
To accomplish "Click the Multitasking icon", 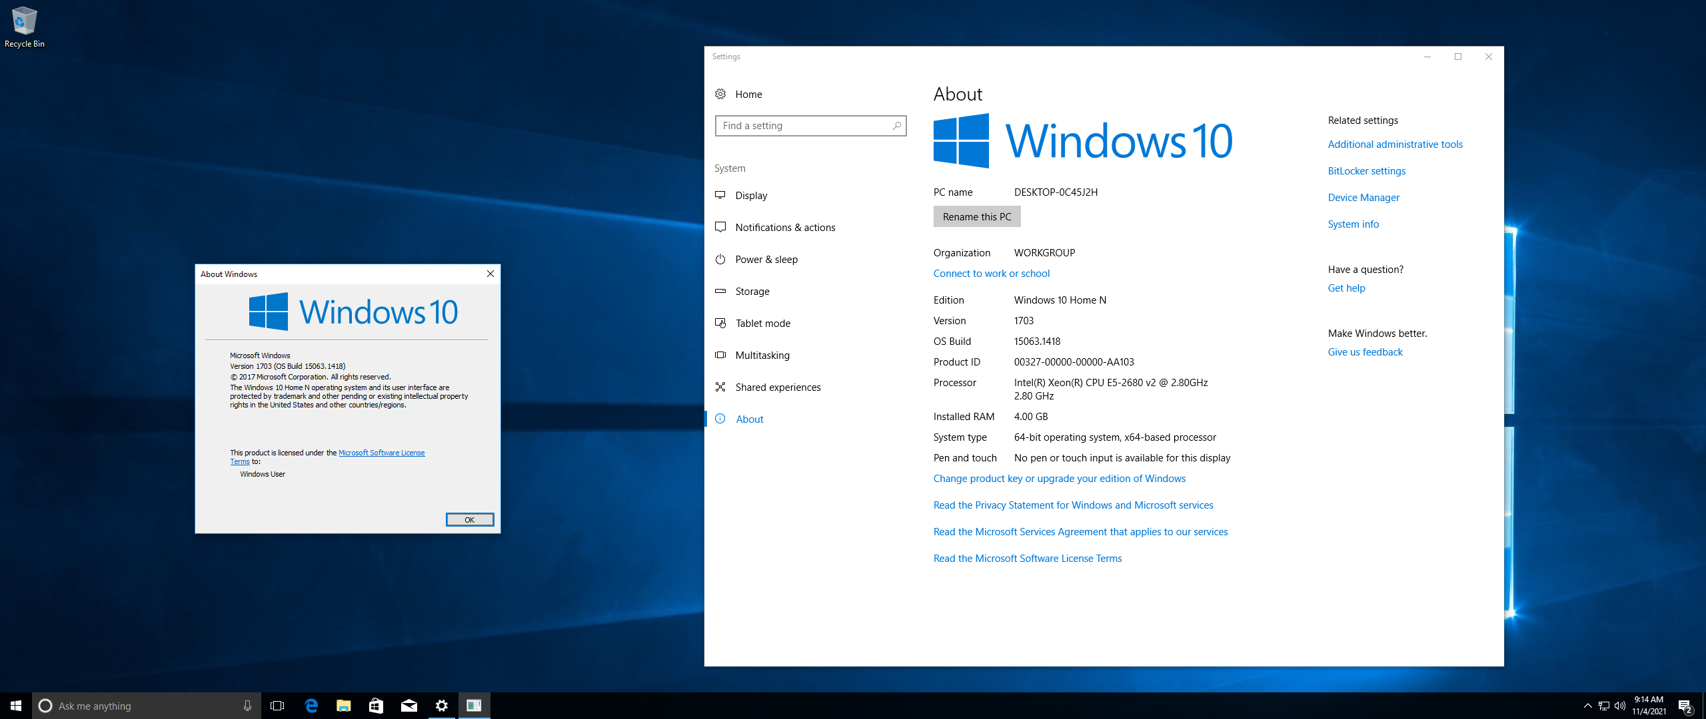I will click(720, 355).
